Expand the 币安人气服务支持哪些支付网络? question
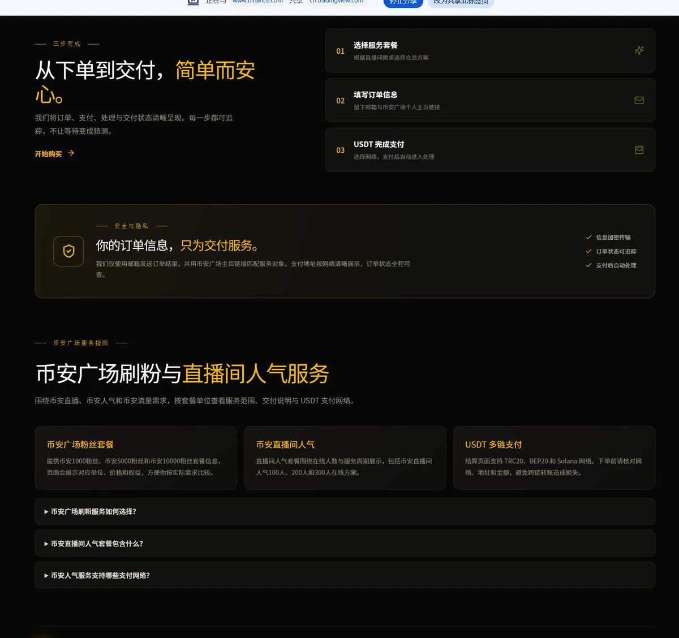Viewport: 679px width, 638px height. pos(345,575)
